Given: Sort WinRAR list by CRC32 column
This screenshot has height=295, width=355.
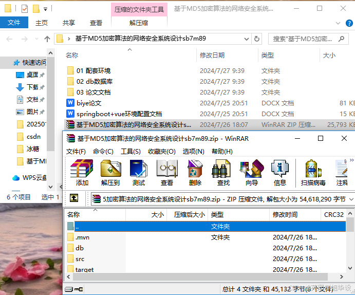Looking at the screenshot, I should tap(333, 214).
